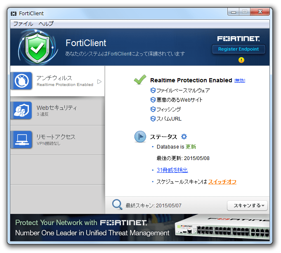Image resolution: width=281 pixels, height=253 pixels.
Task: Click the yellow warning exclamation icon
Action: click(x=241, y=60)
